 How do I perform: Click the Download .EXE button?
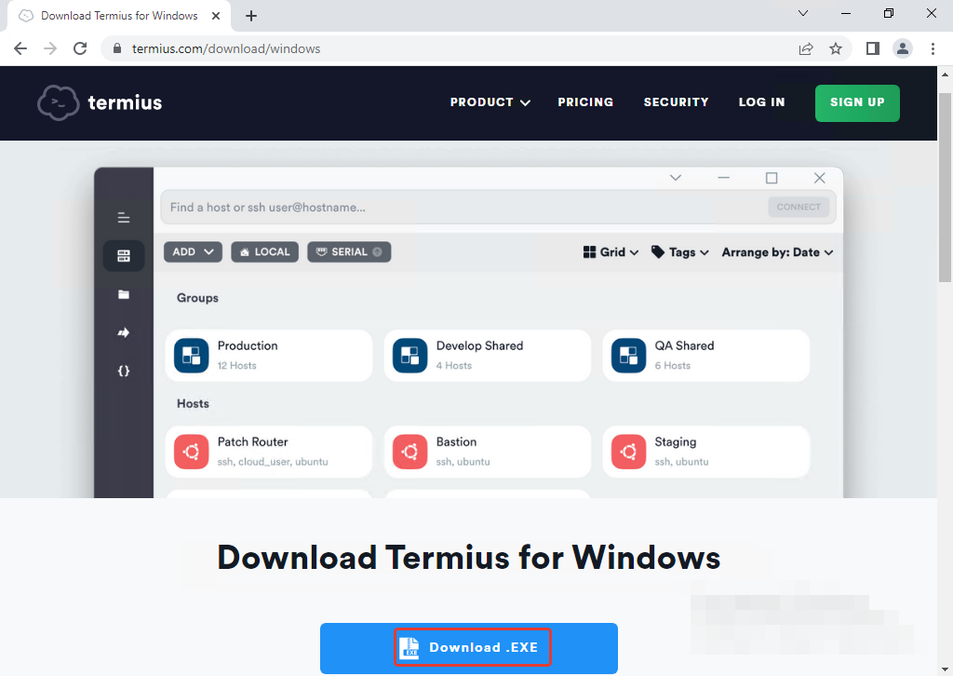[x=472, y=647]
